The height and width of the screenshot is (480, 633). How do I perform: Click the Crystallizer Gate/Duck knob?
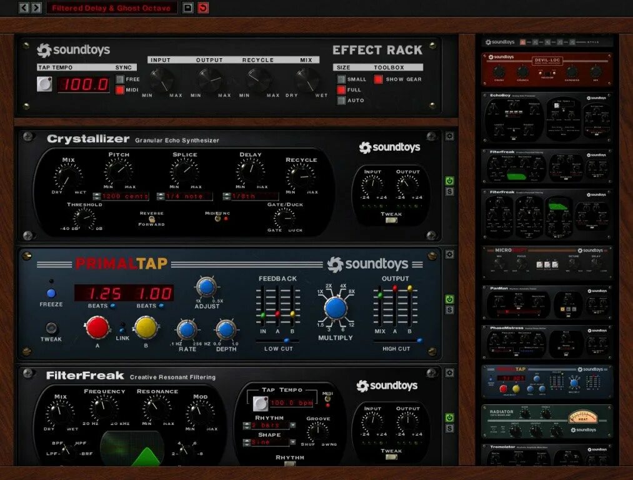(x=284, y=218)
